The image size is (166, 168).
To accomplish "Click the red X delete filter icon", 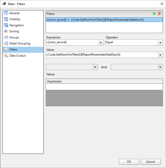I will tap(159, 14).
